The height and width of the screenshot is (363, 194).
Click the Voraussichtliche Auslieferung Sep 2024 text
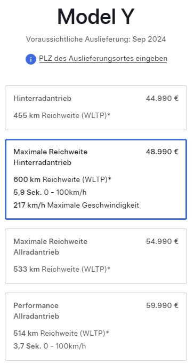[x=96, y=39]
